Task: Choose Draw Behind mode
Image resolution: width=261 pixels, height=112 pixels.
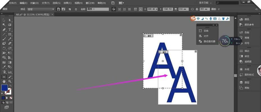Action: pos(7,102)
